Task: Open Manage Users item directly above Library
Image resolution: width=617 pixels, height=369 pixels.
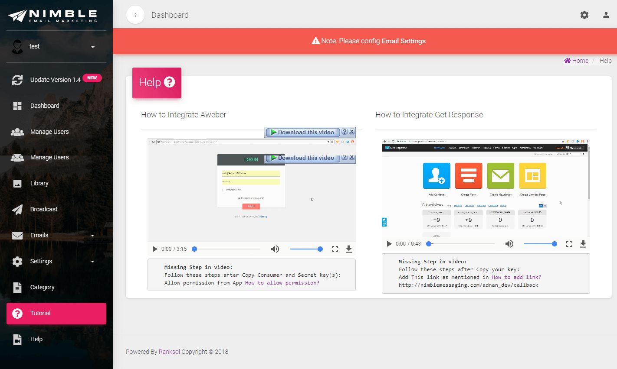Action: [x=56, y=157]
